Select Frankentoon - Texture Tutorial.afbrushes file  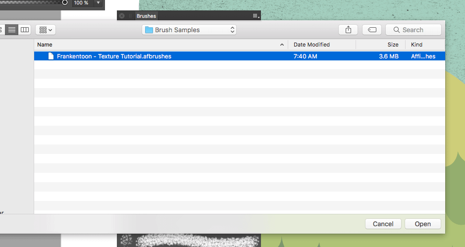[x=240, y=56]
